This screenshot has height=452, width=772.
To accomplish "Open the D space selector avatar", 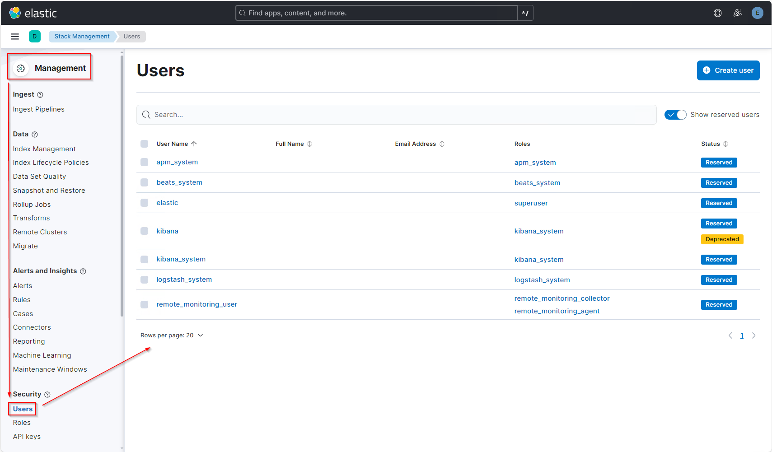I will click(35, 37).
